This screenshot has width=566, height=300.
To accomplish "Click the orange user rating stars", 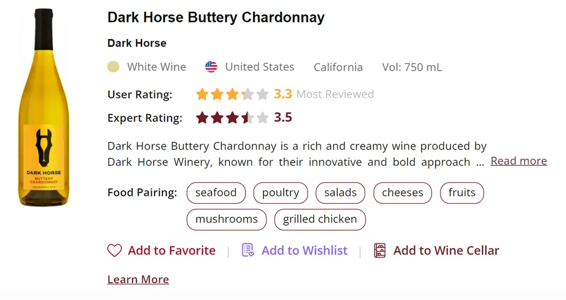I will pos(232,95).
